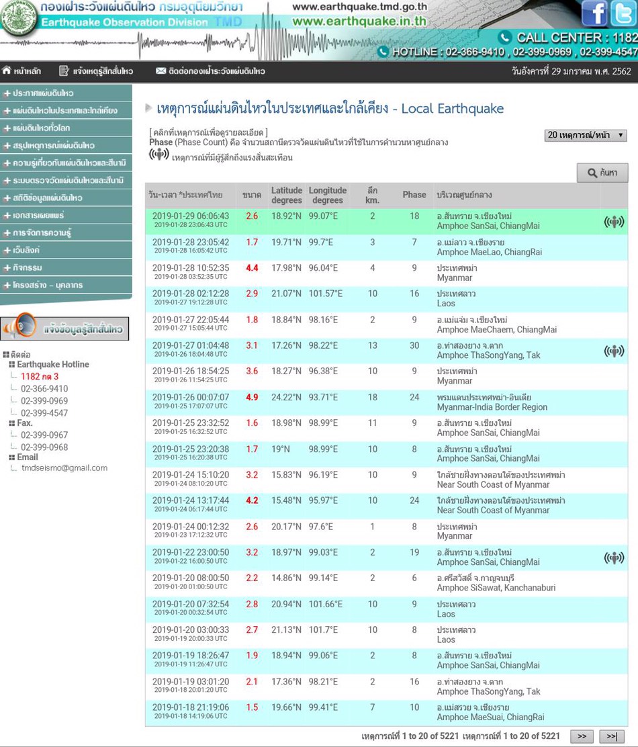Expand the ประกาศแผ่นดินไหว sidebar menu
Viewport: 638px width, 747px height.
tap(66, 93)
